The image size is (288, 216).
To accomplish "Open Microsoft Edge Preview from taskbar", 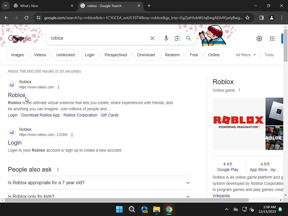I will point(144,209).
